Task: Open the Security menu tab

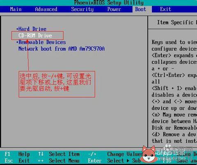Action: pos(82,9)
